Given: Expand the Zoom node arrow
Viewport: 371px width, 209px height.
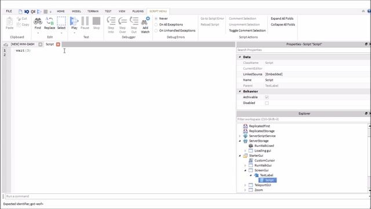Looking at the screenshot, I should (x=245, y=190).
